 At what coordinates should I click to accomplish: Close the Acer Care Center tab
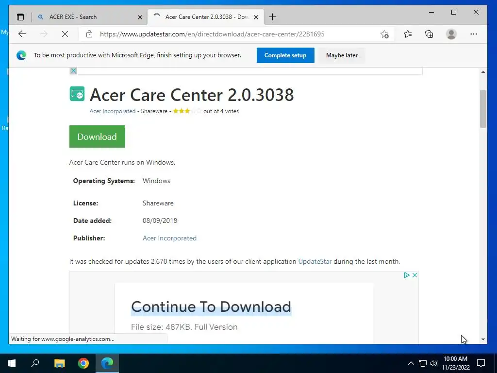[256, 17]
